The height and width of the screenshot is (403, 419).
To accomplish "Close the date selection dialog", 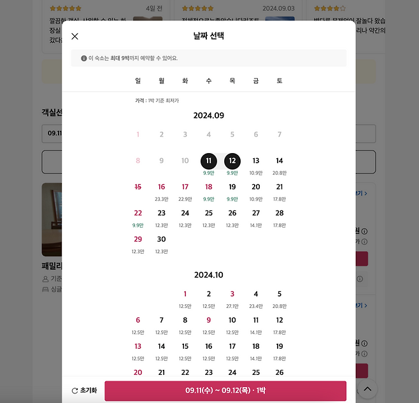I will click(x=75, y=36).
